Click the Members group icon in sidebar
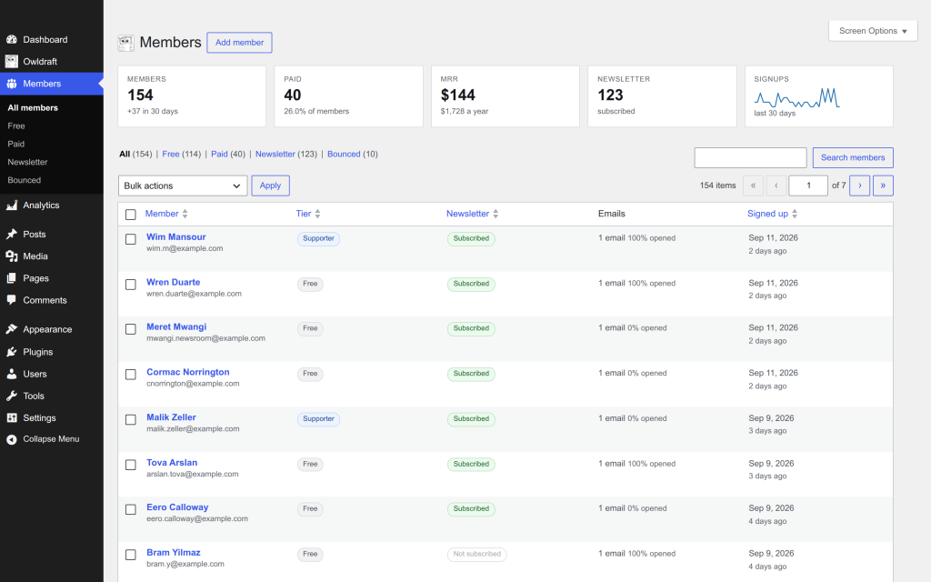Viewport: 931px width, 582px height. pyautogui.click(x=11, y=84)
